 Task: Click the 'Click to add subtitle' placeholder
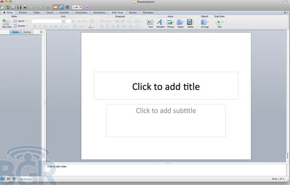click(166, 120)
